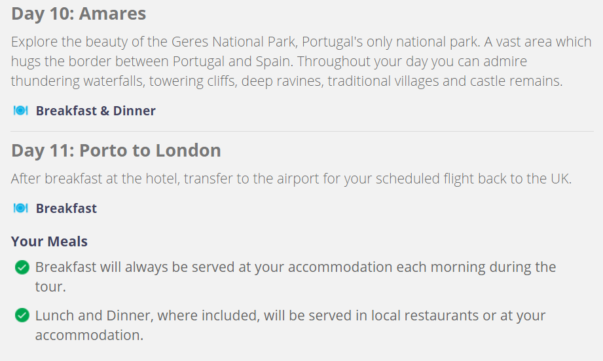This screenshot has width=603, height=361.
Task: Click the word London in the Day 11 title
Action: pyautogui.click(x=188, y=151)
